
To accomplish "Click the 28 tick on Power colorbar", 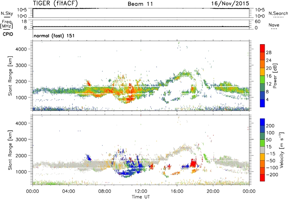I will pyautogui.click(x=269, y=52).
